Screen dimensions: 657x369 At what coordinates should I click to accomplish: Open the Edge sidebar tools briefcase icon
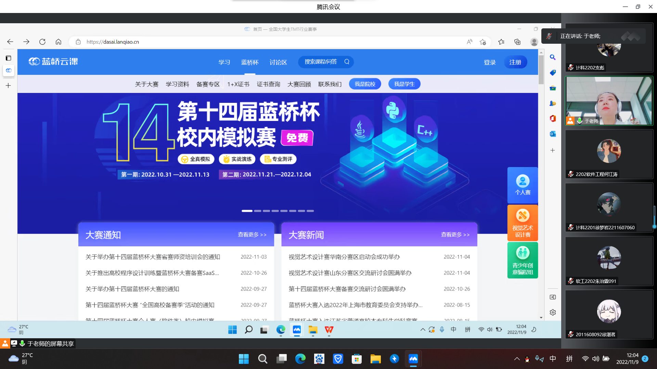553,88
